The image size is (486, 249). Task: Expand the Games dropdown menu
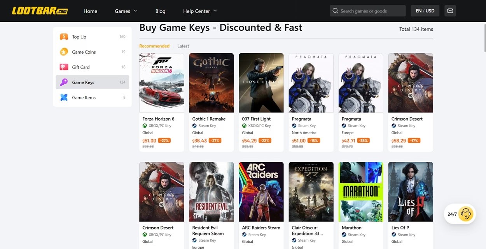click(126, 11)
